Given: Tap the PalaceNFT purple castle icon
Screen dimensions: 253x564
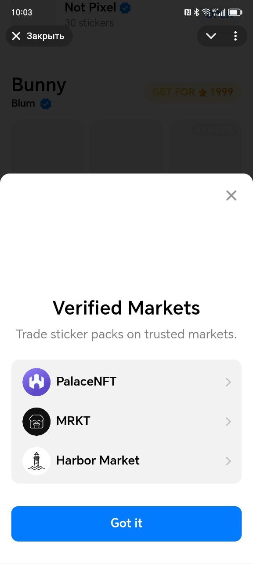Looking at the screenshot, I should [x=36, y=382].
